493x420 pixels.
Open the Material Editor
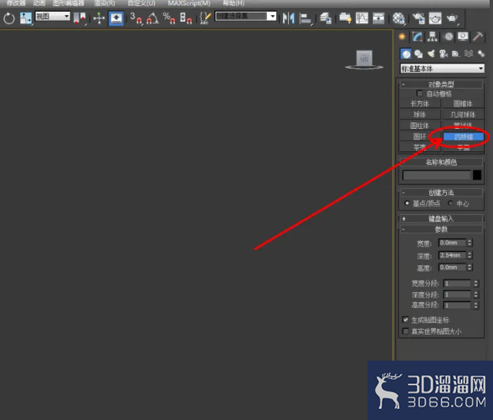[398, 18]
